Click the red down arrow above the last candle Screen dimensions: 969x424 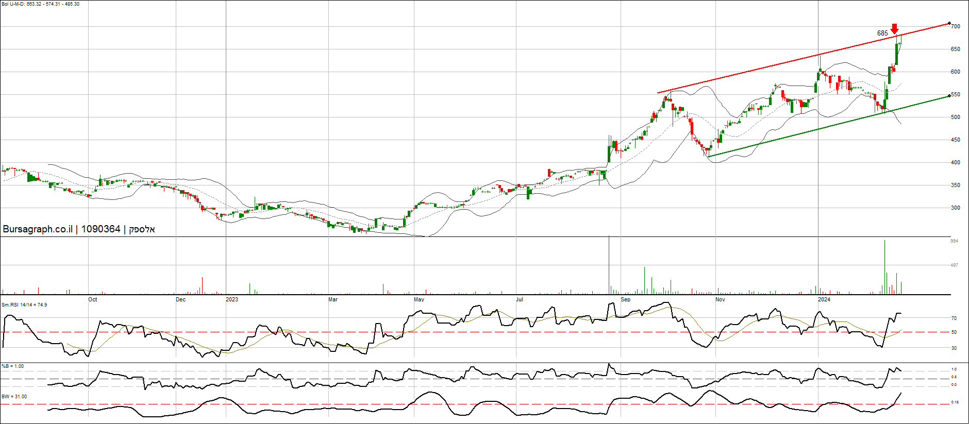coord(895,29)
